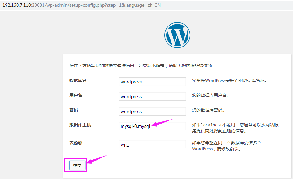The height and width of the screenshot is (179, 293).
Task: Click the 表前缀 label
Action: (76, 143)
